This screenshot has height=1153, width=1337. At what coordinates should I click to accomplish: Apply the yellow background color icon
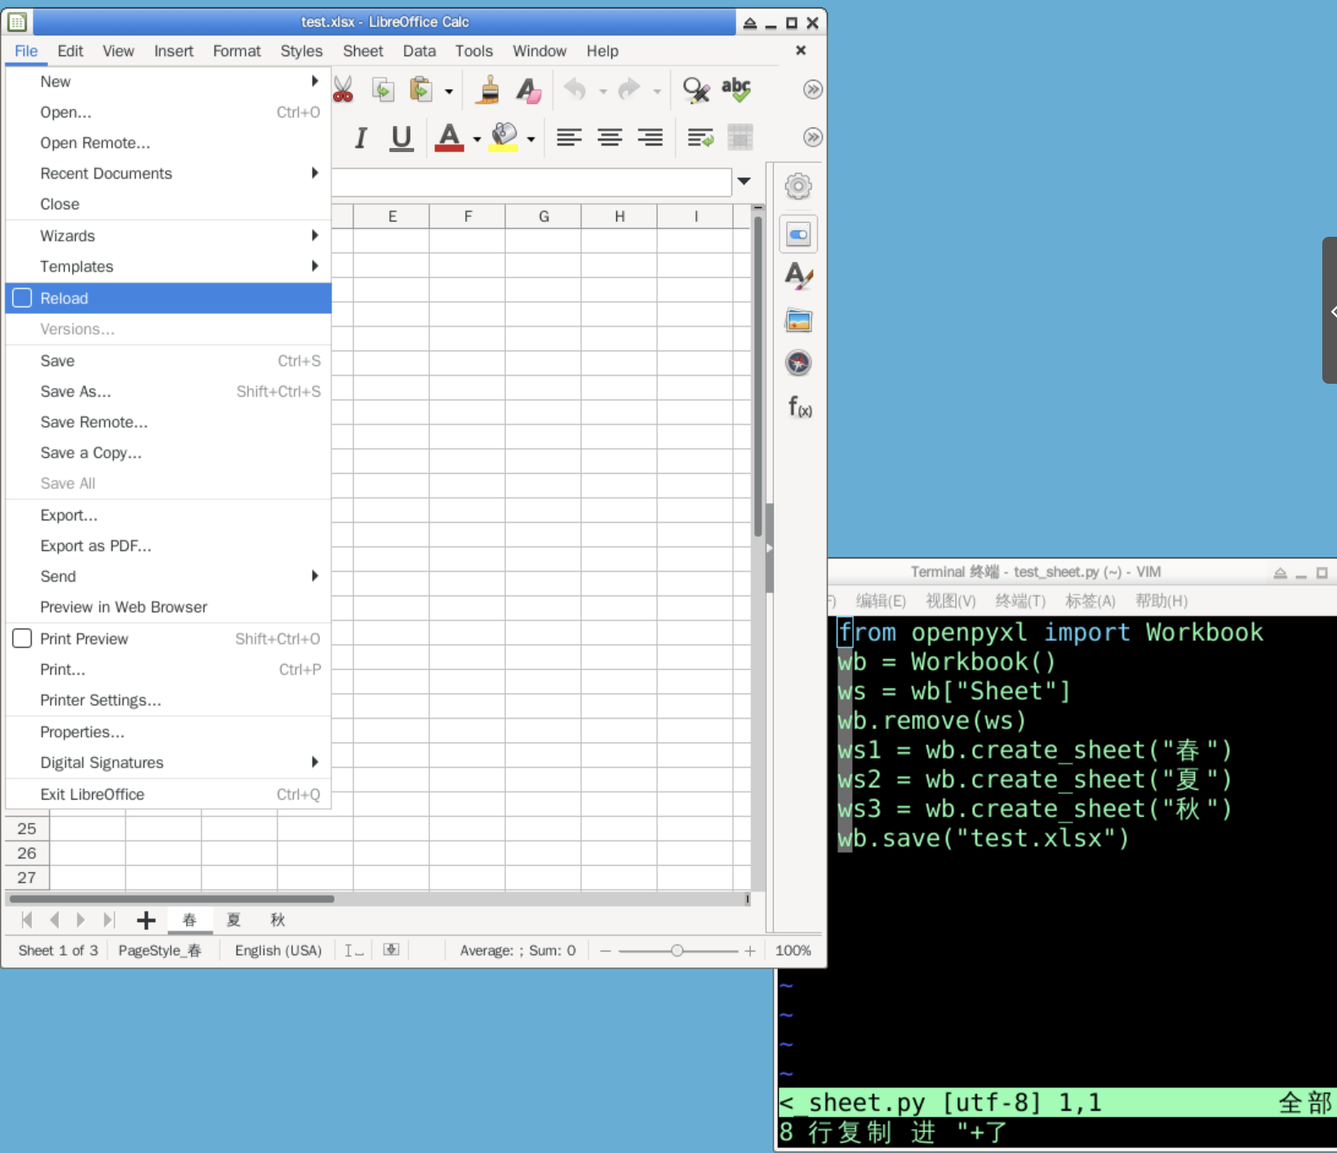tap(504, 137)
